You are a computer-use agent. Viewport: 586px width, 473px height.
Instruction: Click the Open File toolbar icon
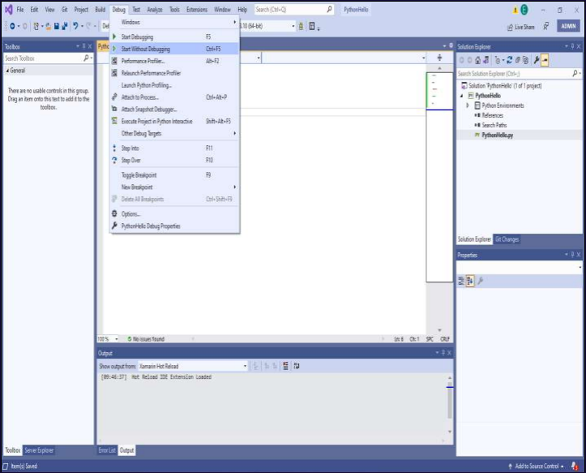click(48, 26)
